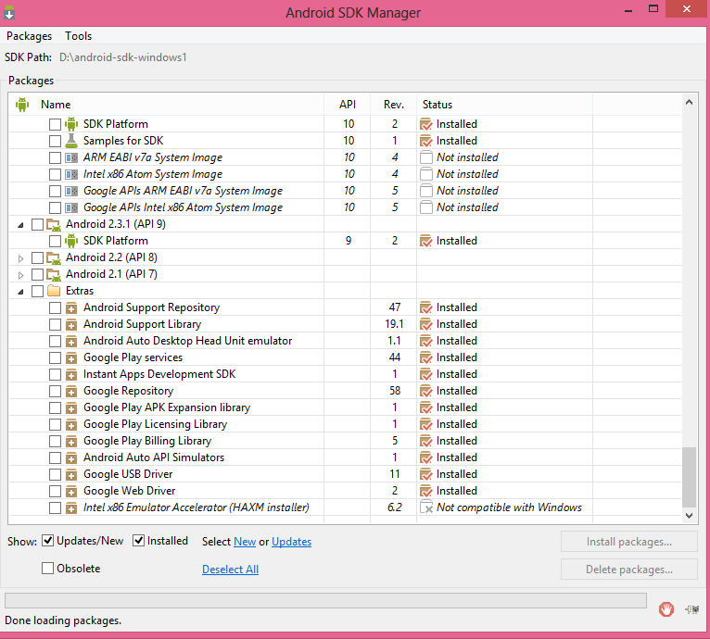Image resolution: width=710 pixels, height=639 pixels.
Task: Click the Updates link
Action: click(x=291, y=541)
